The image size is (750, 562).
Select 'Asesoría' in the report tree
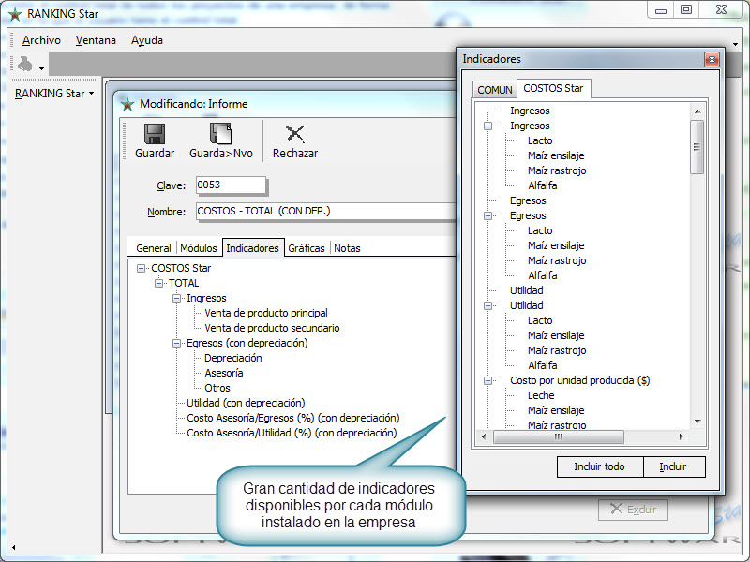coord(224,373)
